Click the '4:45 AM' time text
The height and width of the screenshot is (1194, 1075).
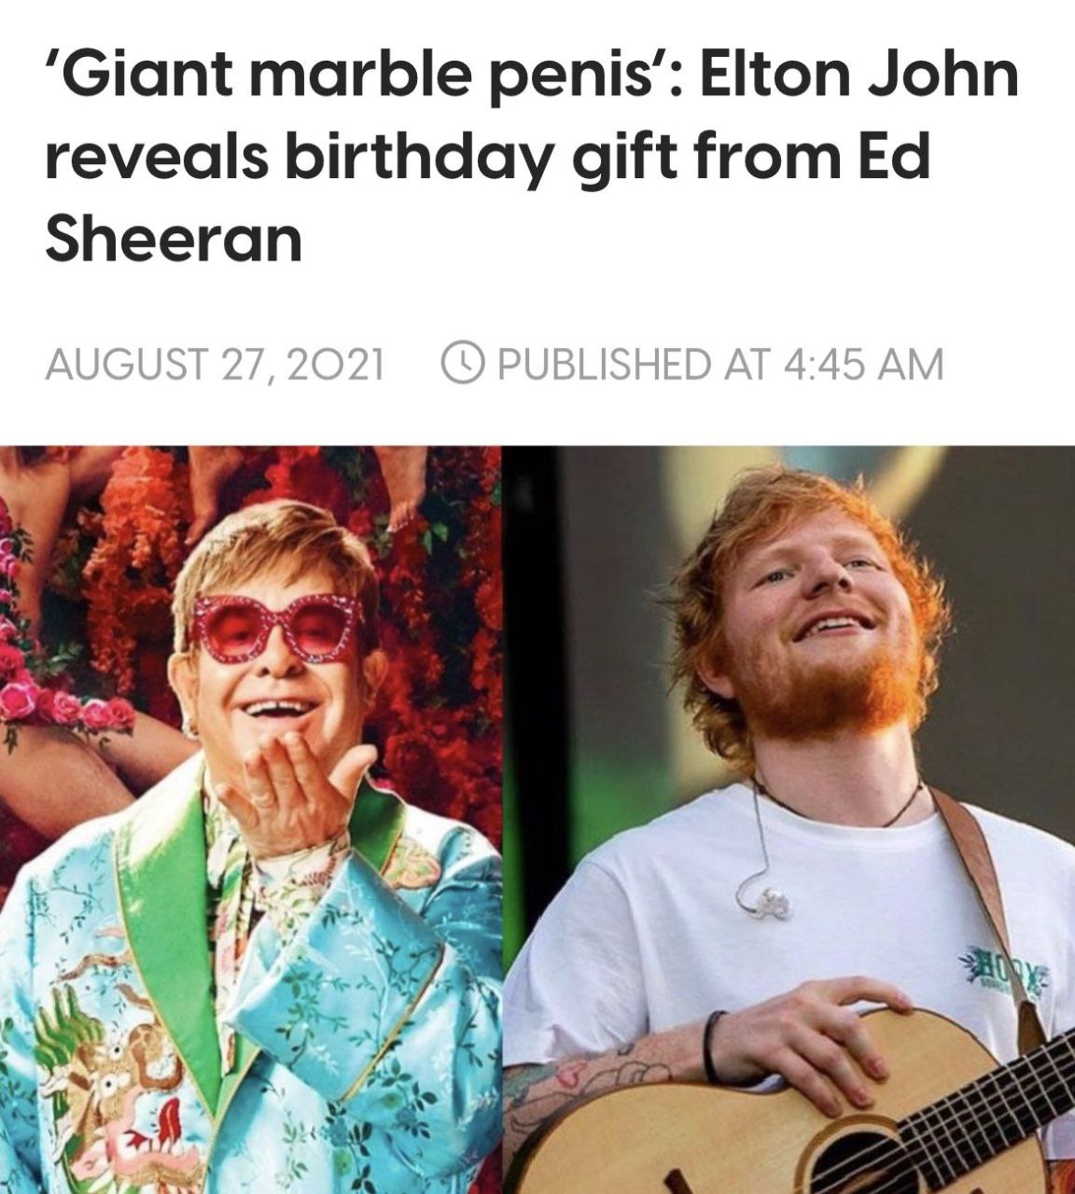860,364
